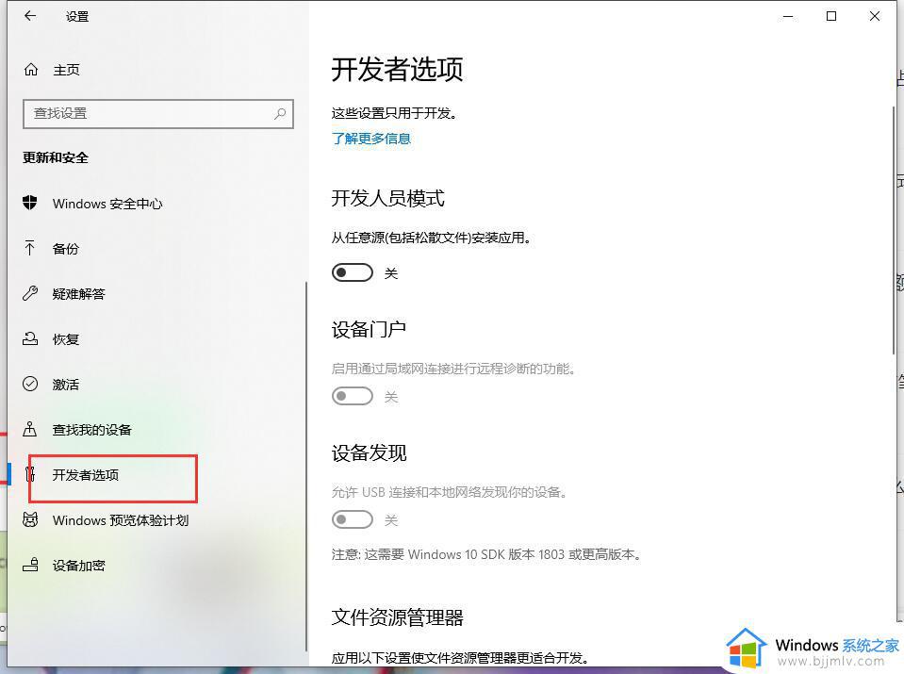Viewport: 904px width, 674px height.
Task: Click the 备份 upload arrow icon
Action: pos(30,249)
